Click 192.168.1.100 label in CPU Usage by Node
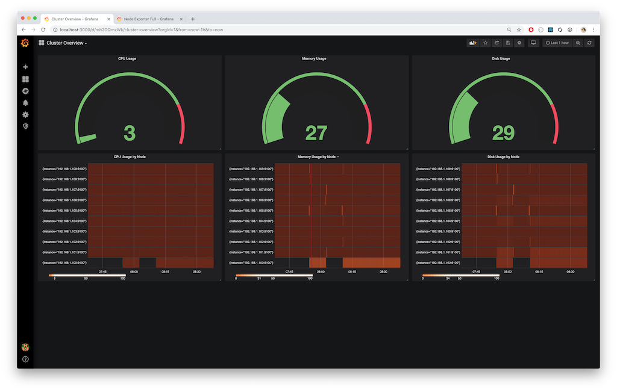The width and height of the screenshot is (617, 391). (x=64, y=263)
